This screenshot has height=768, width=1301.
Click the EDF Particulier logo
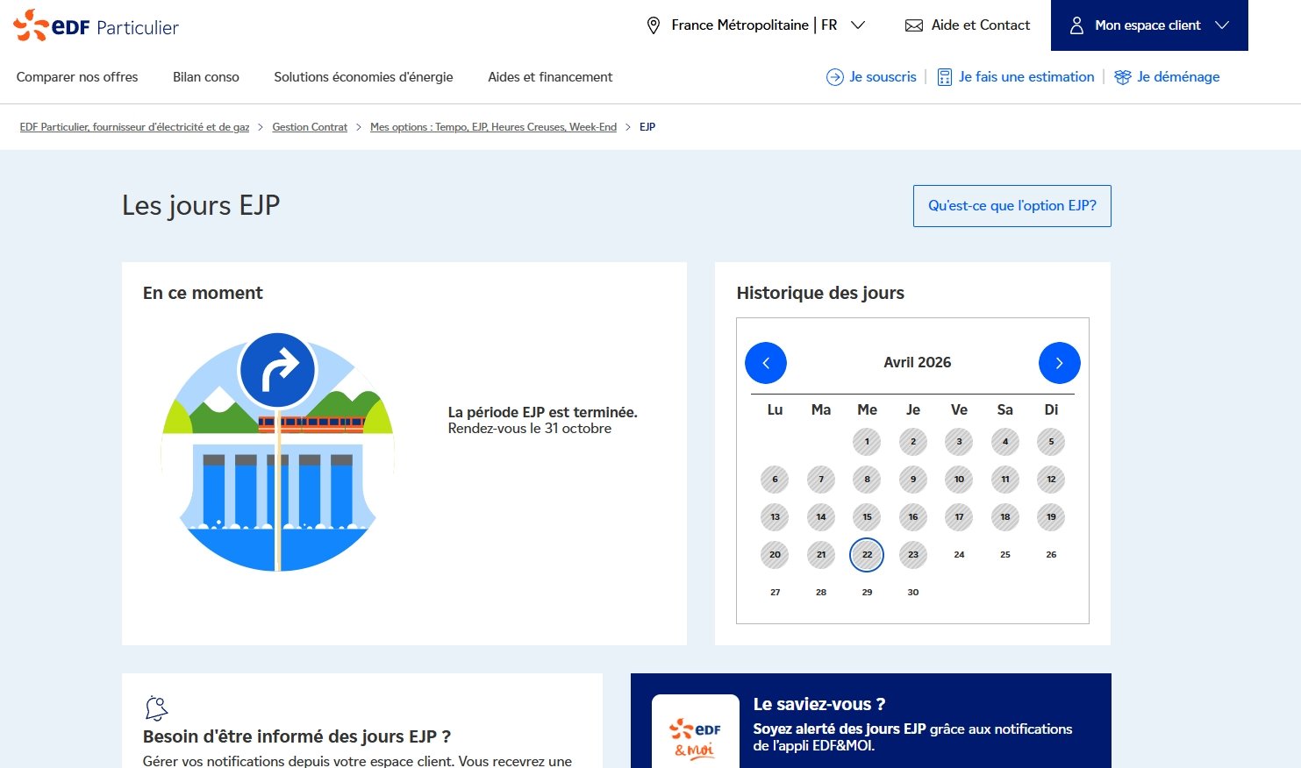point(96,26)
